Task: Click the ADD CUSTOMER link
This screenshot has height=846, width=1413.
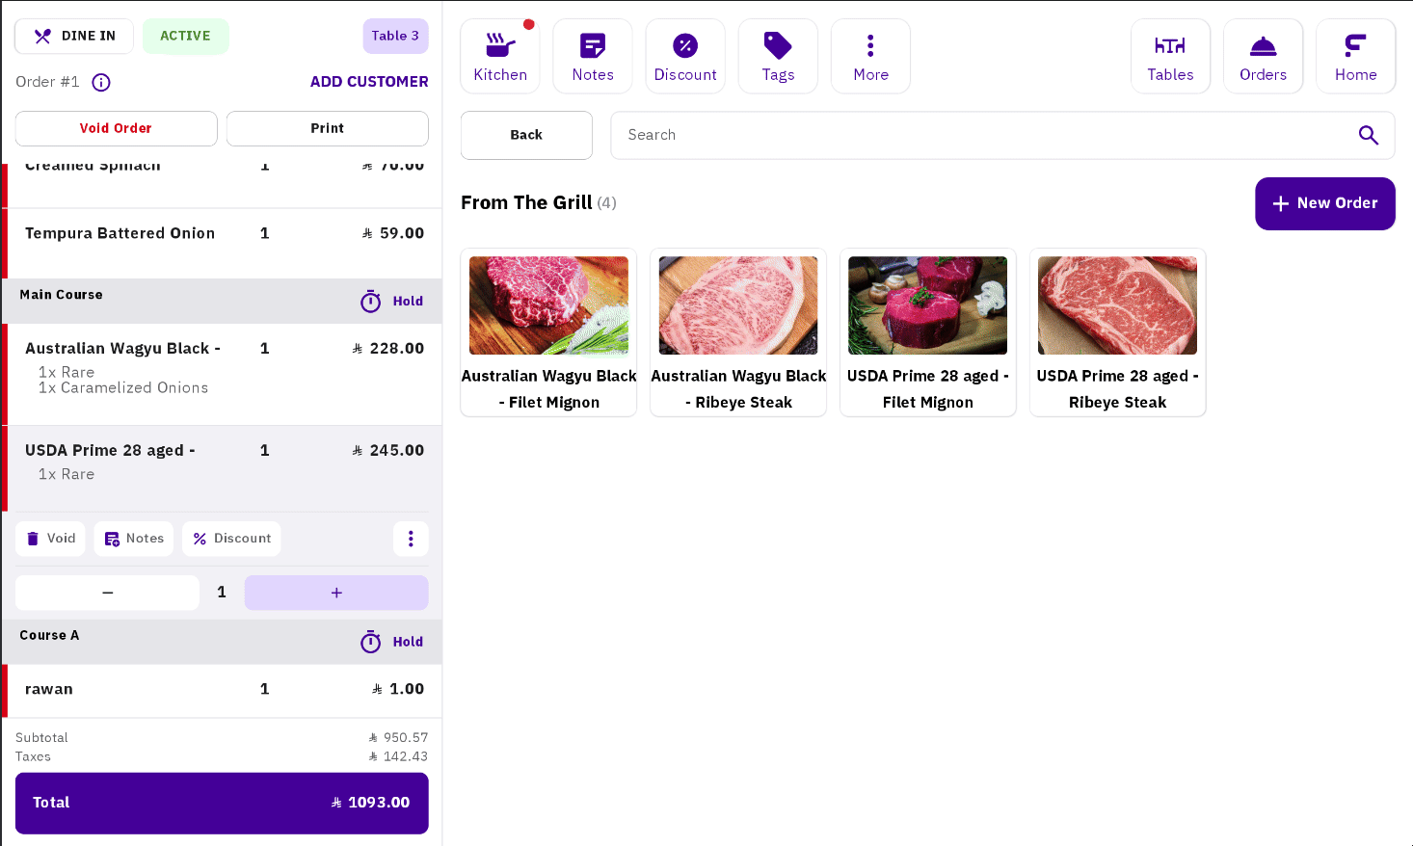Action: [369, 82]
